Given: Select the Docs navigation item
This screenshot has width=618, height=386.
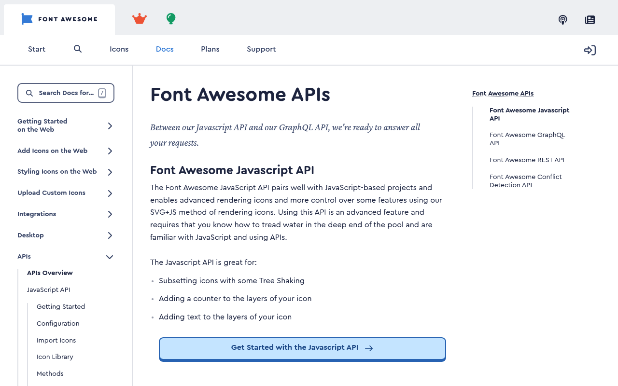Looking at the screenshot, I should click(x=165, y=49).
